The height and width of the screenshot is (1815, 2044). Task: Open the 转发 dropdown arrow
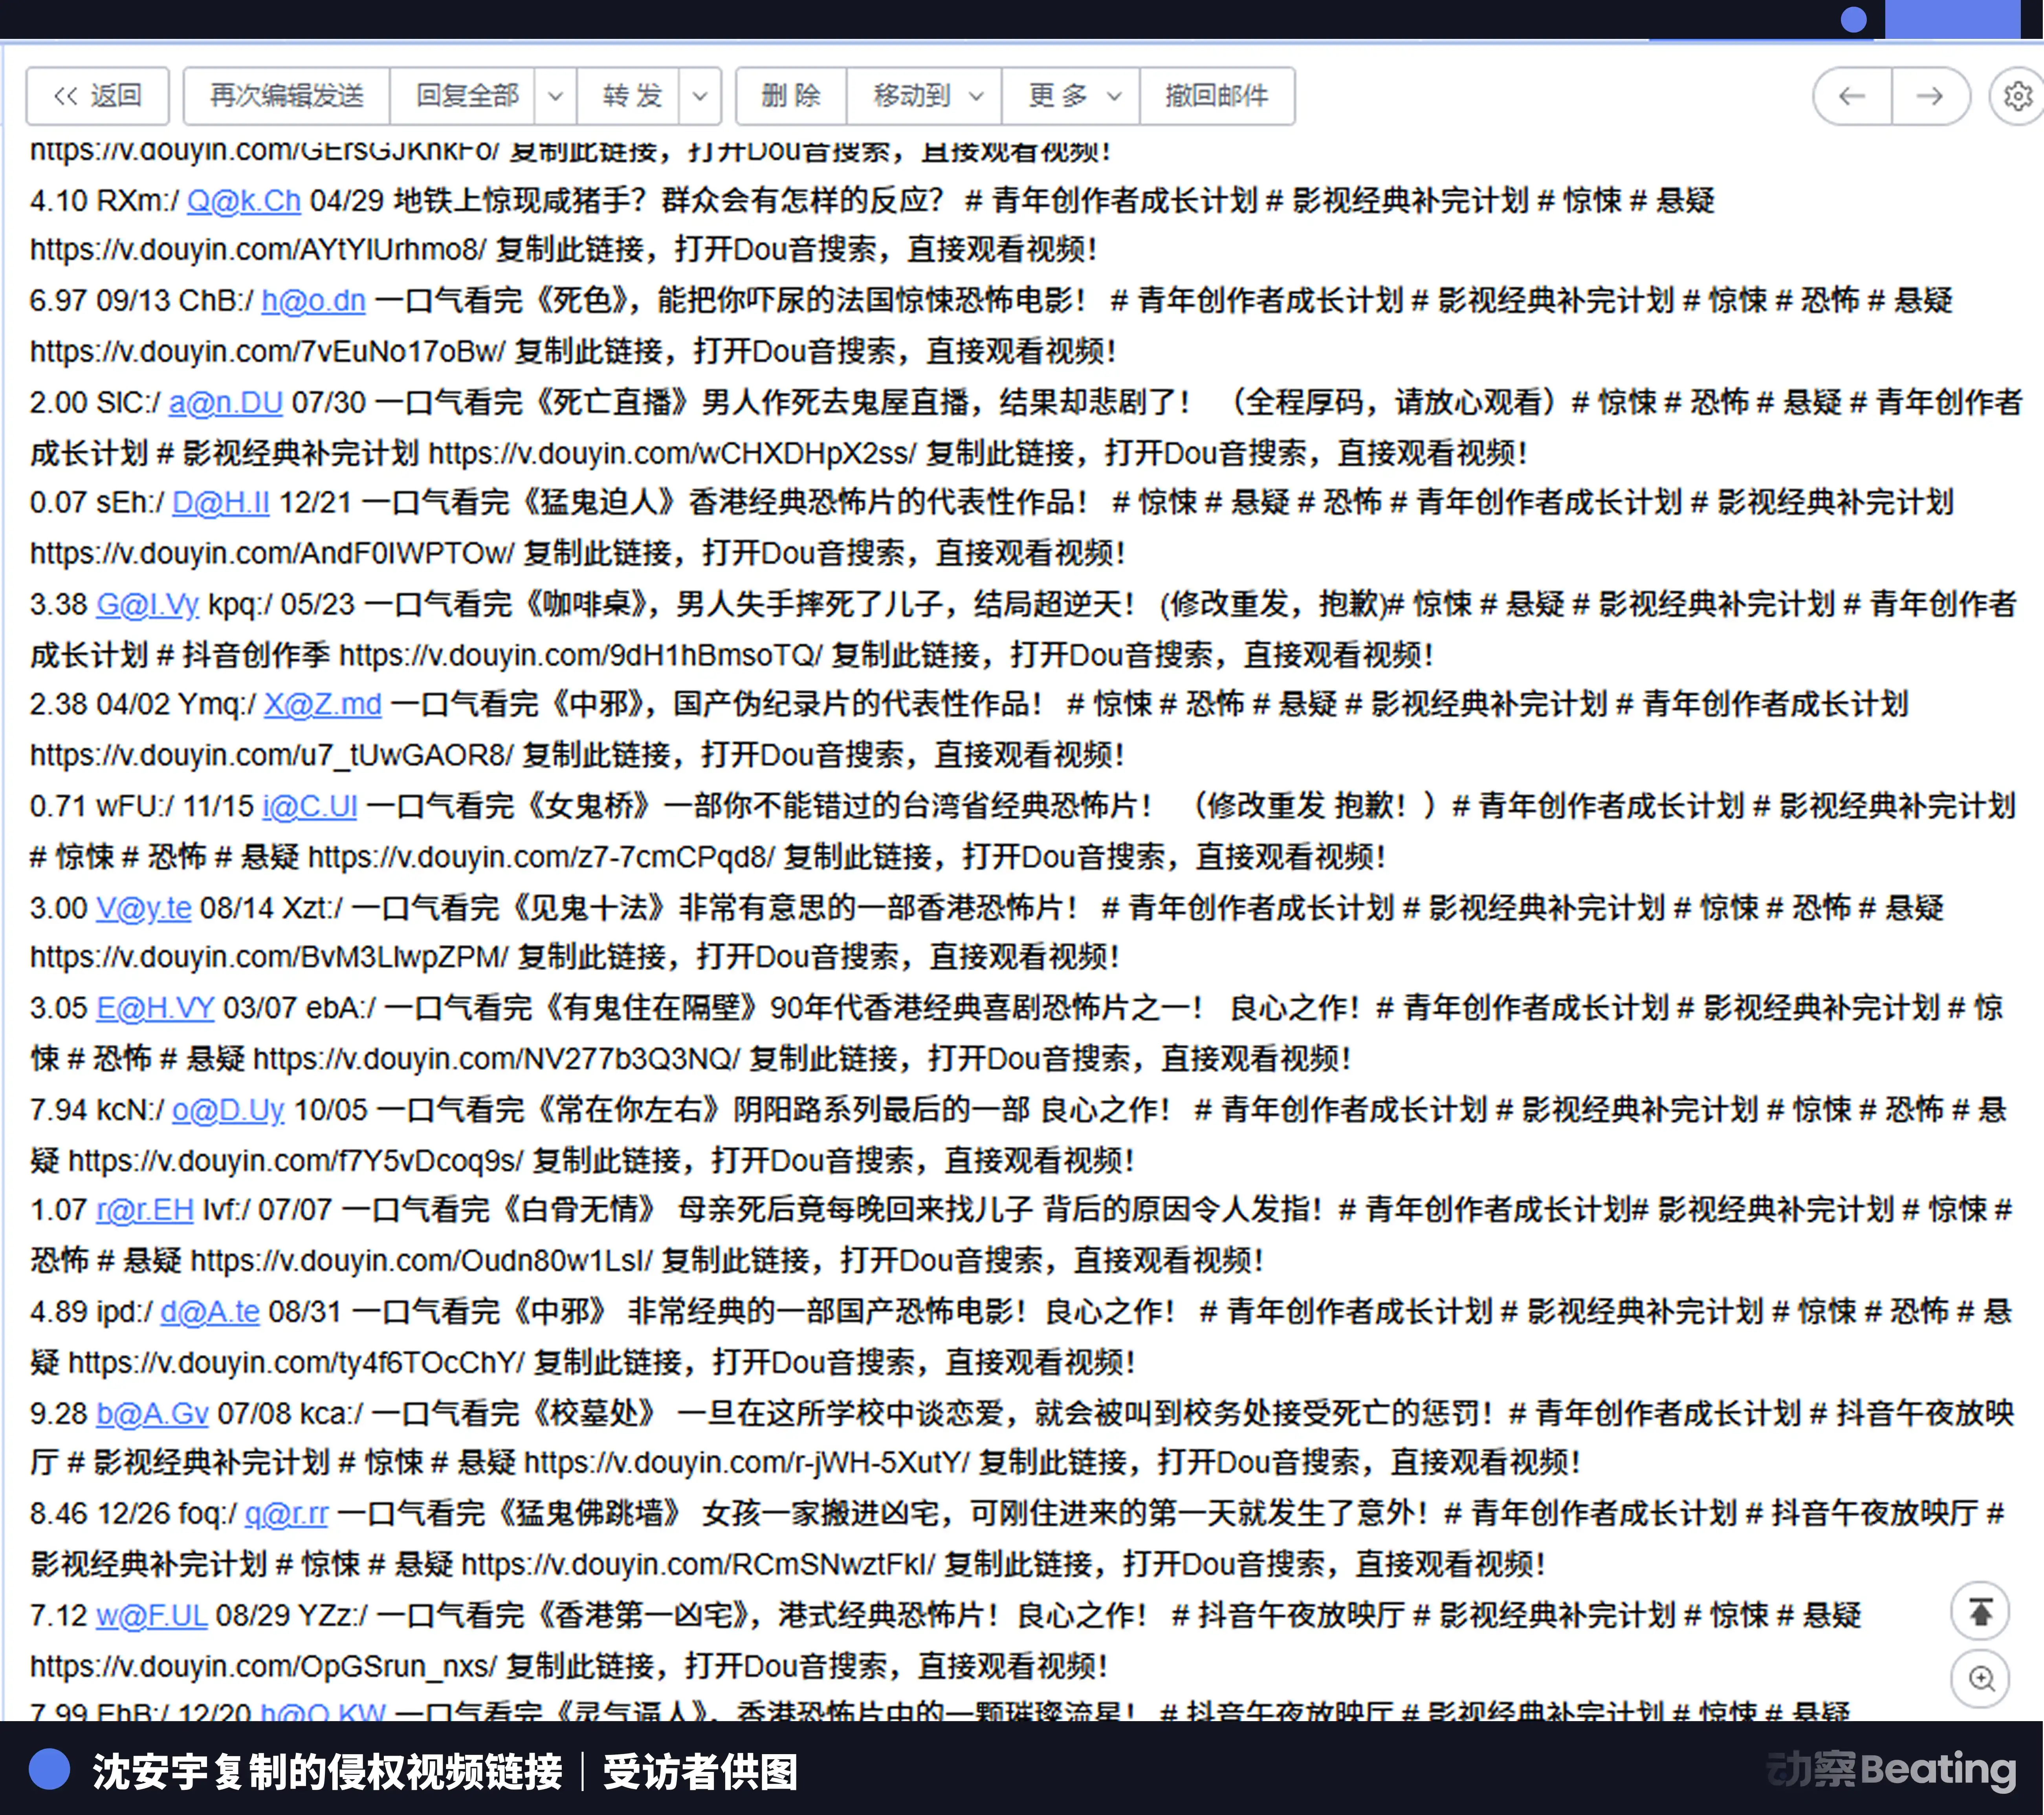click(x=700, y=96)
